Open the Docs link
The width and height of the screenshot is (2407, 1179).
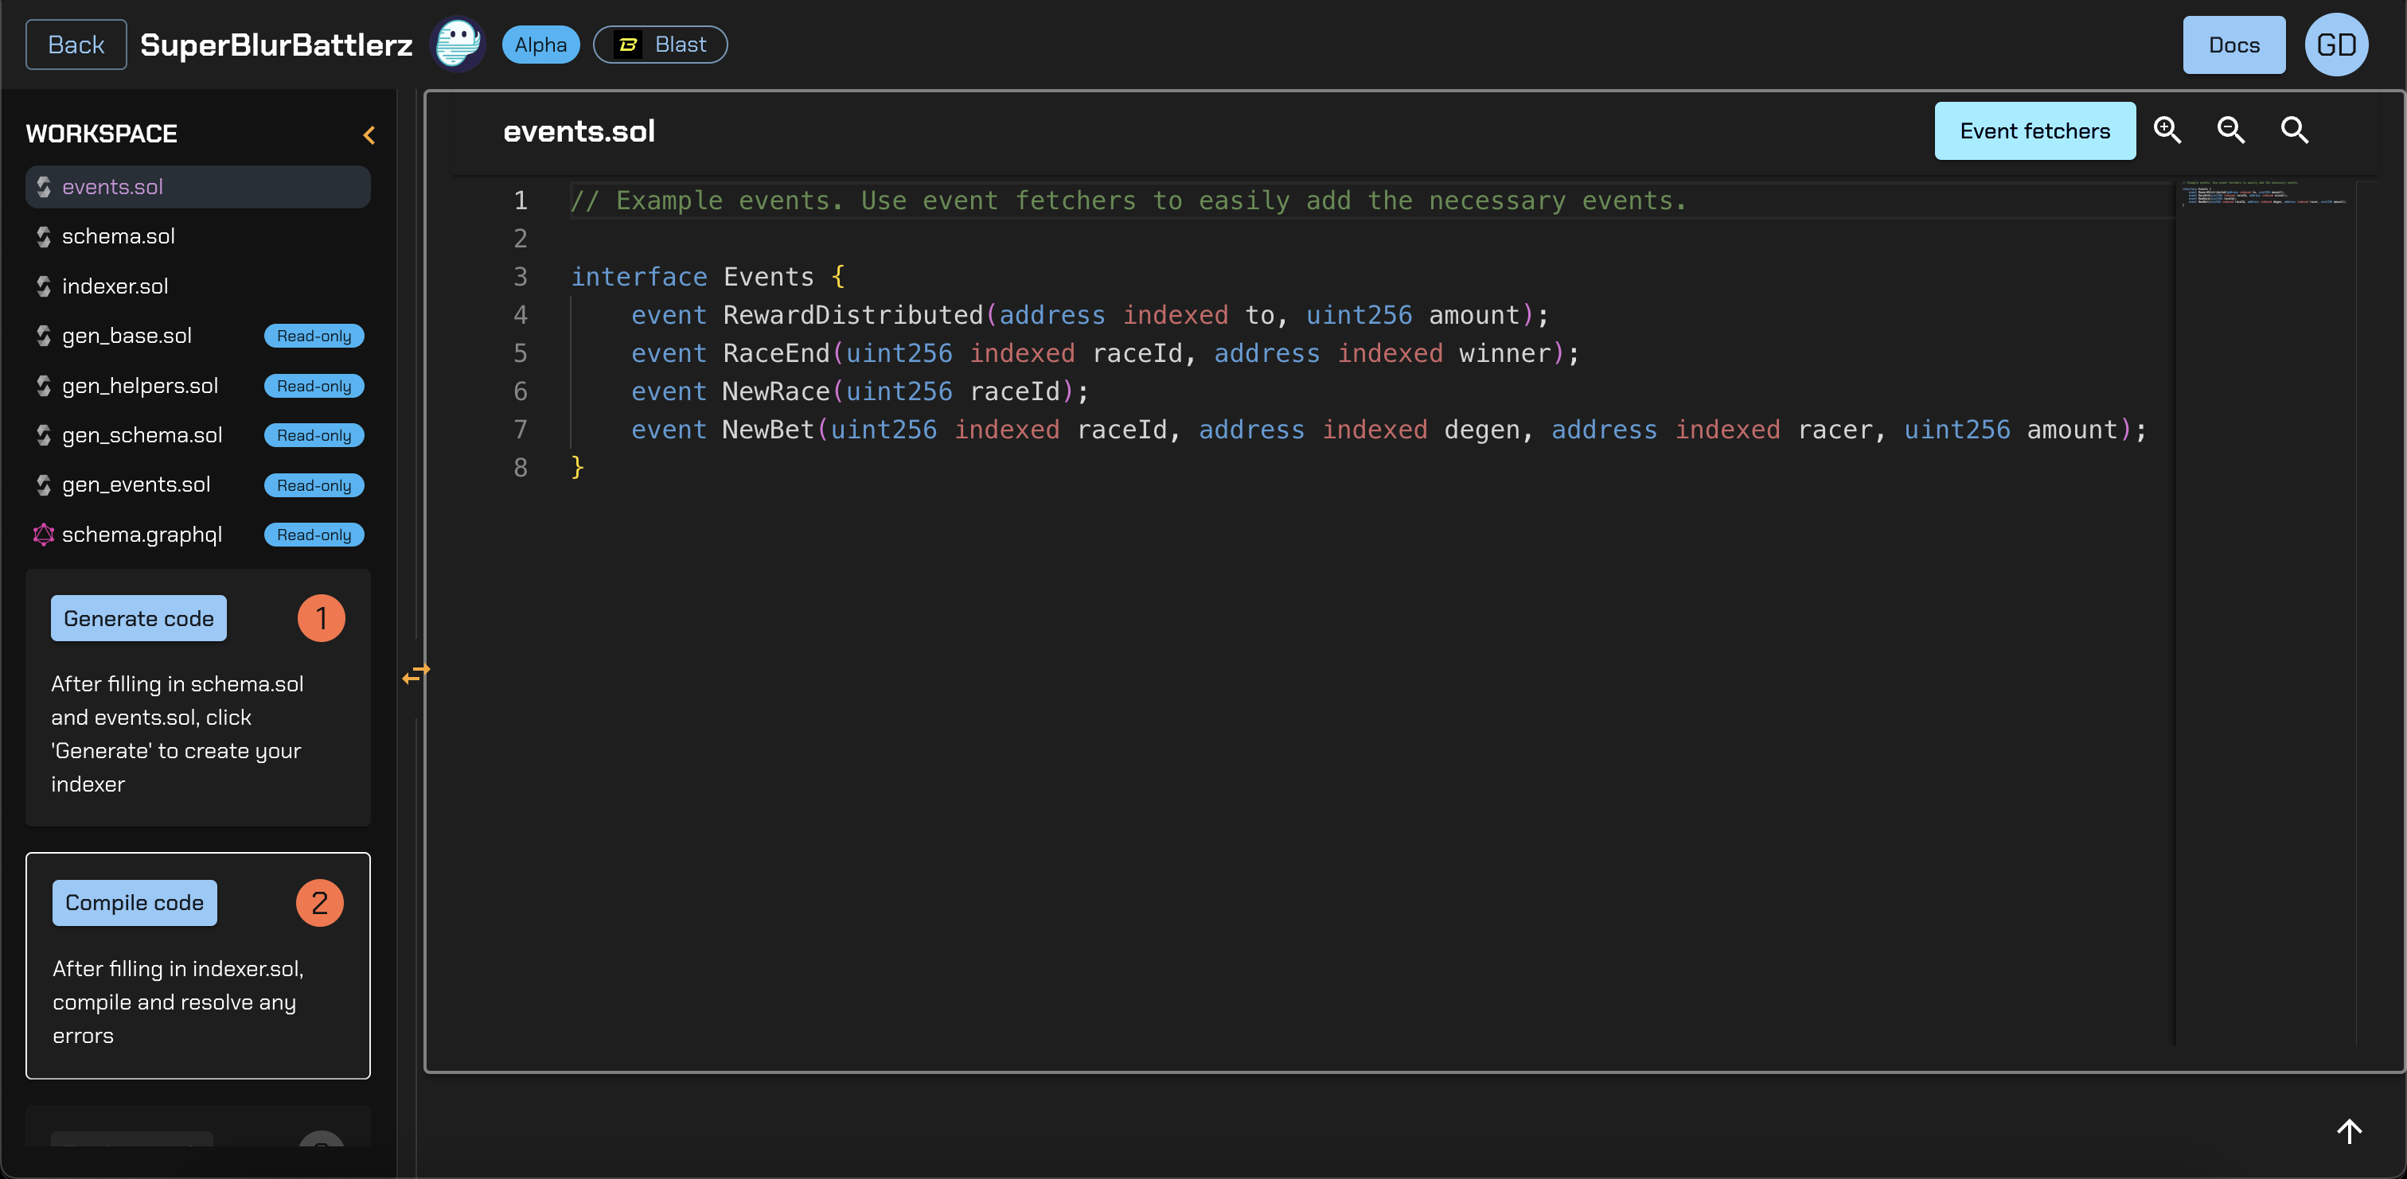click(x=2232, y=45)
